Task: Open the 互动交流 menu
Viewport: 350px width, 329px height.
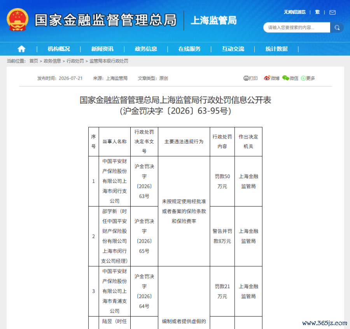Action: tap(233, 49)
